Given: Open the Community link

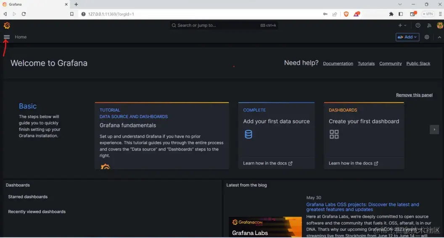Looking at the screenshot, I should 391,64.
